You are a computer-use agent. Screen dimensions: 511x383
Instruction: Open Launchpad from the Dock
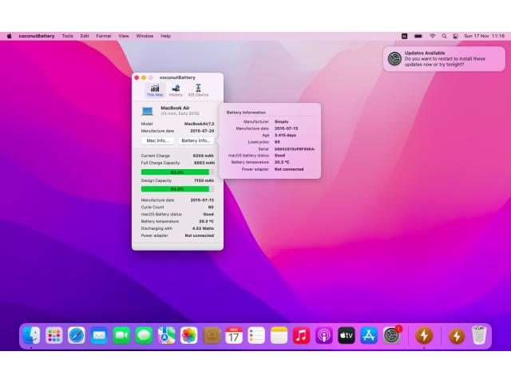pyautogui.click(x=53, y=335)
